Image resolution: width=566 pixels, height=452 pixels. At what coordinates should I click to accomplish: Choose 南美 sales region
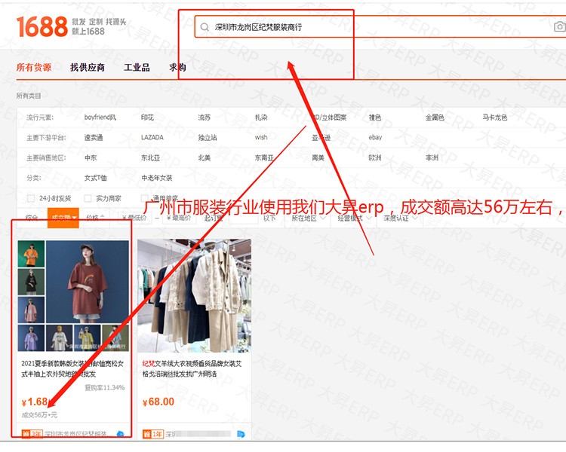[318, 158]
